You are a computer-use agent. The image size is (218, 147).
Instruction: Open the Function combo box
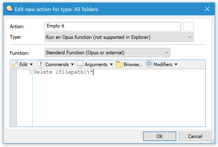(107, 52)
